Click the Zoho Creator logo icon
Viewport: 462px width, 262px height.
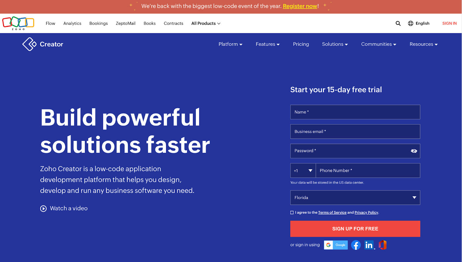click(29, 44)
